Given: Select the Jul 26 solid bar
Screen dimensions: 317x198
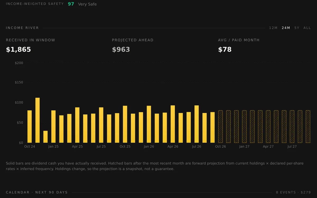Looking at the screenshot, I should tap(197, 124).
